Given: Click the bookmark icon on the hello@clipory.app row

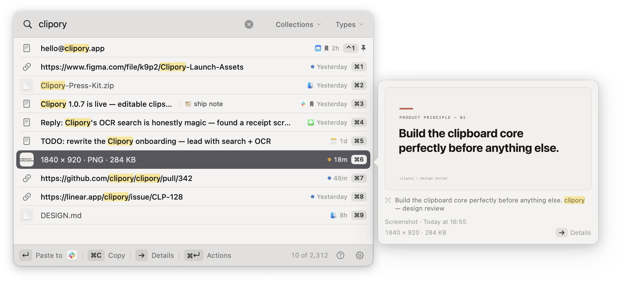Looking at the screenshot, I should click(x=327, y=48).
